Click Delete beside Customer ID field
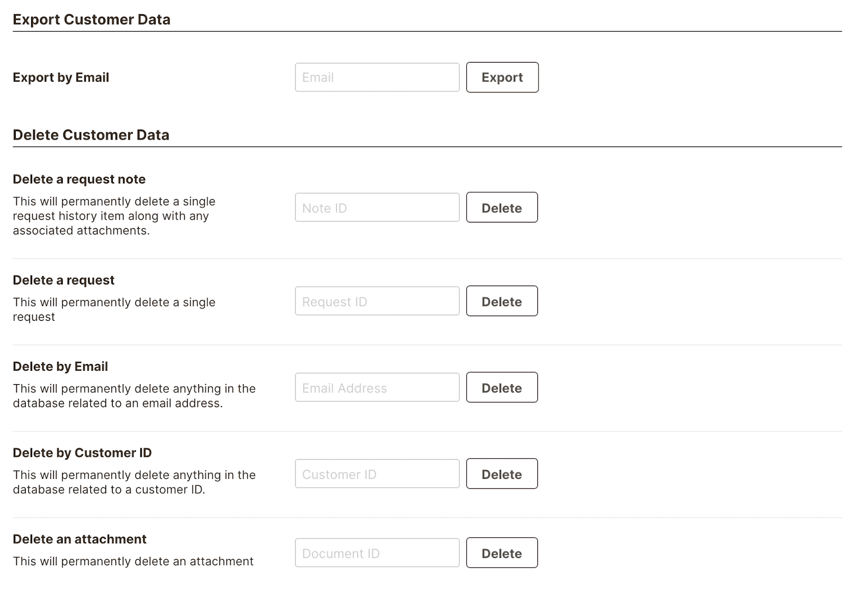The width and height of the screenshot is (844, 589). 502,474
